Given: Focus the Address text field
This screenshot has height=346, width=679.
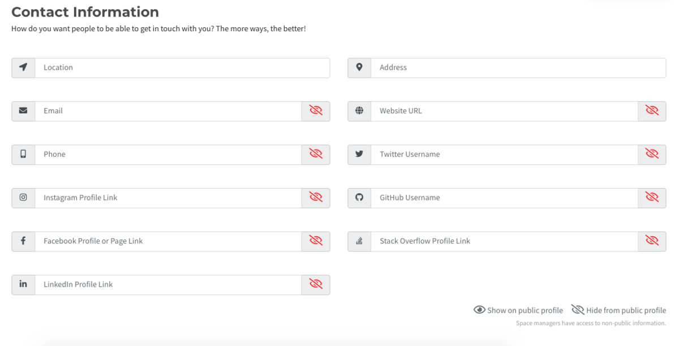Looking at the screenshot, I should pyautogui.click(x=518, y=67).
